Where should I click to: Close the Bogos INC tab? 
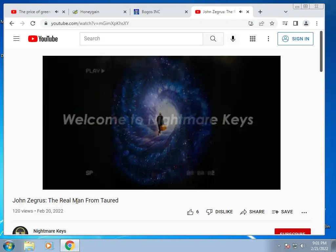click(x=186, y=12)
